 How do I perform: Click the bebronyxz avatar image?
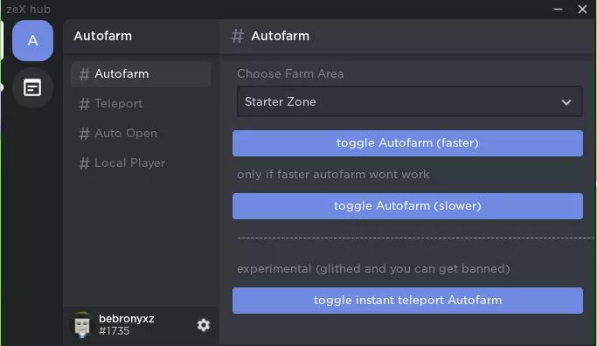coord(82,325)
